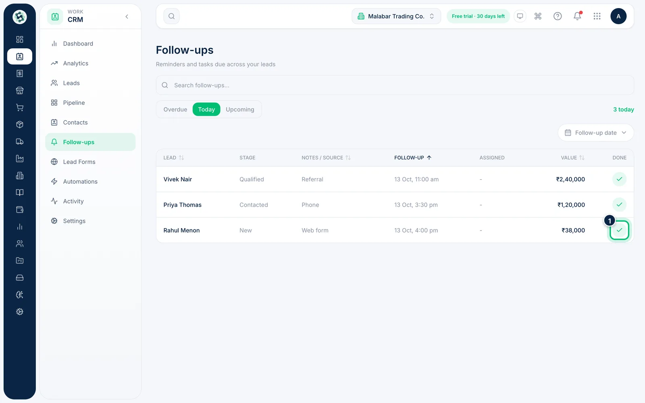Open the wallet module in rail
The height and width of the screenshot is (403, 645).
point(20,210)
